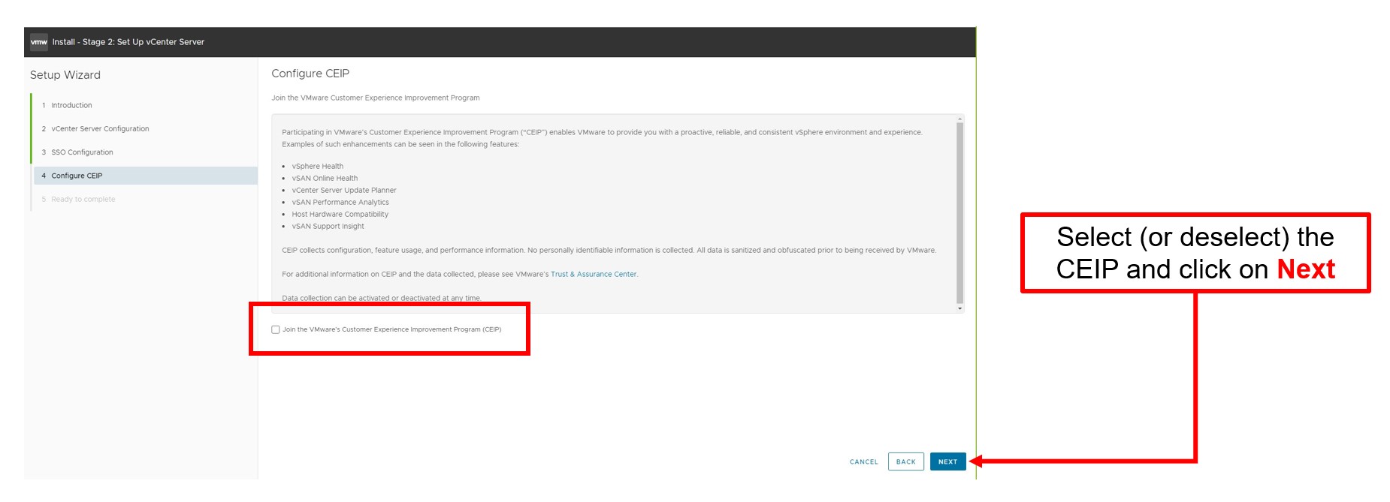Viewport: 1390px width, 502px height.
Task: Click the 'vSAN Online Health' list item
Action: 325,179
